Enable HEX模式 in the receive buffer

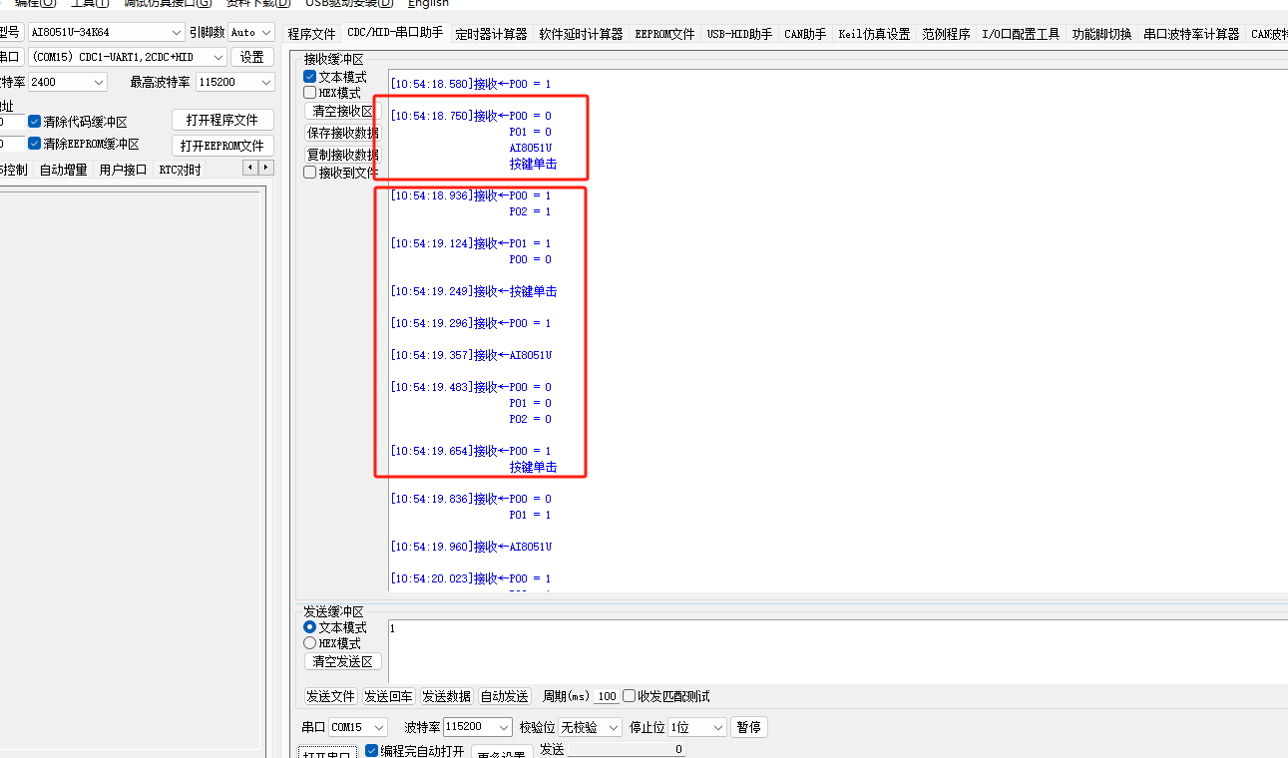click(309, 93)
